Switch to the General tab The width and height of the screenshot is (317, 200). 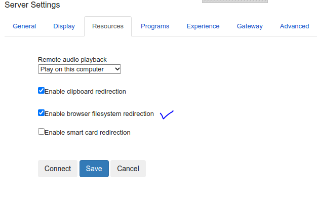24,26
